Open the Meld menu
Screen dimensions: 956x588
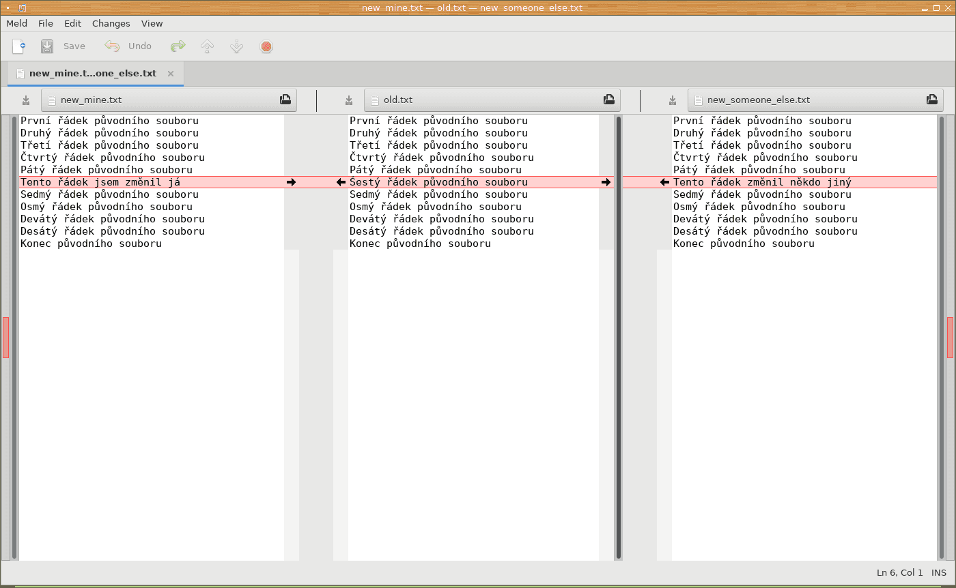pos(17,23)
